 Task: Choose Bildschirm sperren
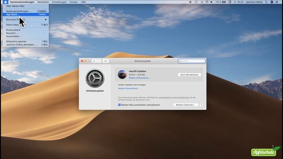(x=26, y=42)
